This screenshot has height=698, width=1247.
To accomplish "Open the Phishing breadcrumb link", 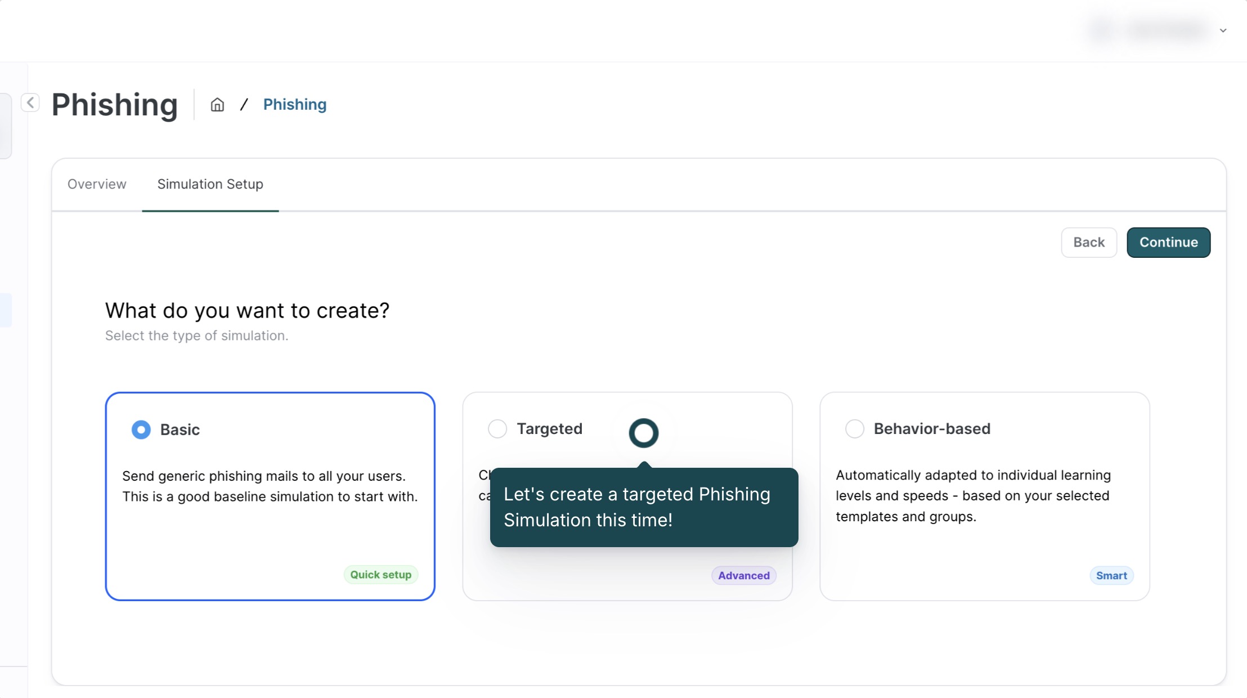I will (x=295, y=105).
